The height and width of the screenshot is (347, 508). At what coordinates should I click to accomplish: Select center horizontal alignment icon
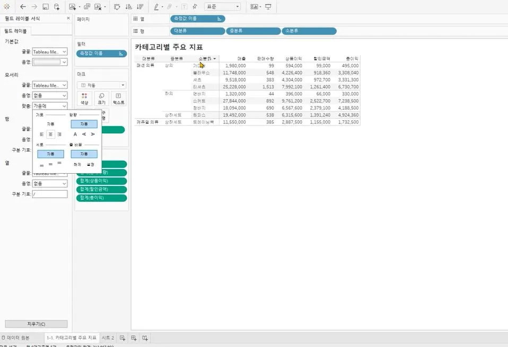[50, 134]
